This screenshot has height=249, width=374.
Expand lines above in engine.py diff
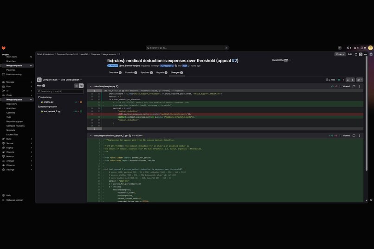(x=95, y=91)
